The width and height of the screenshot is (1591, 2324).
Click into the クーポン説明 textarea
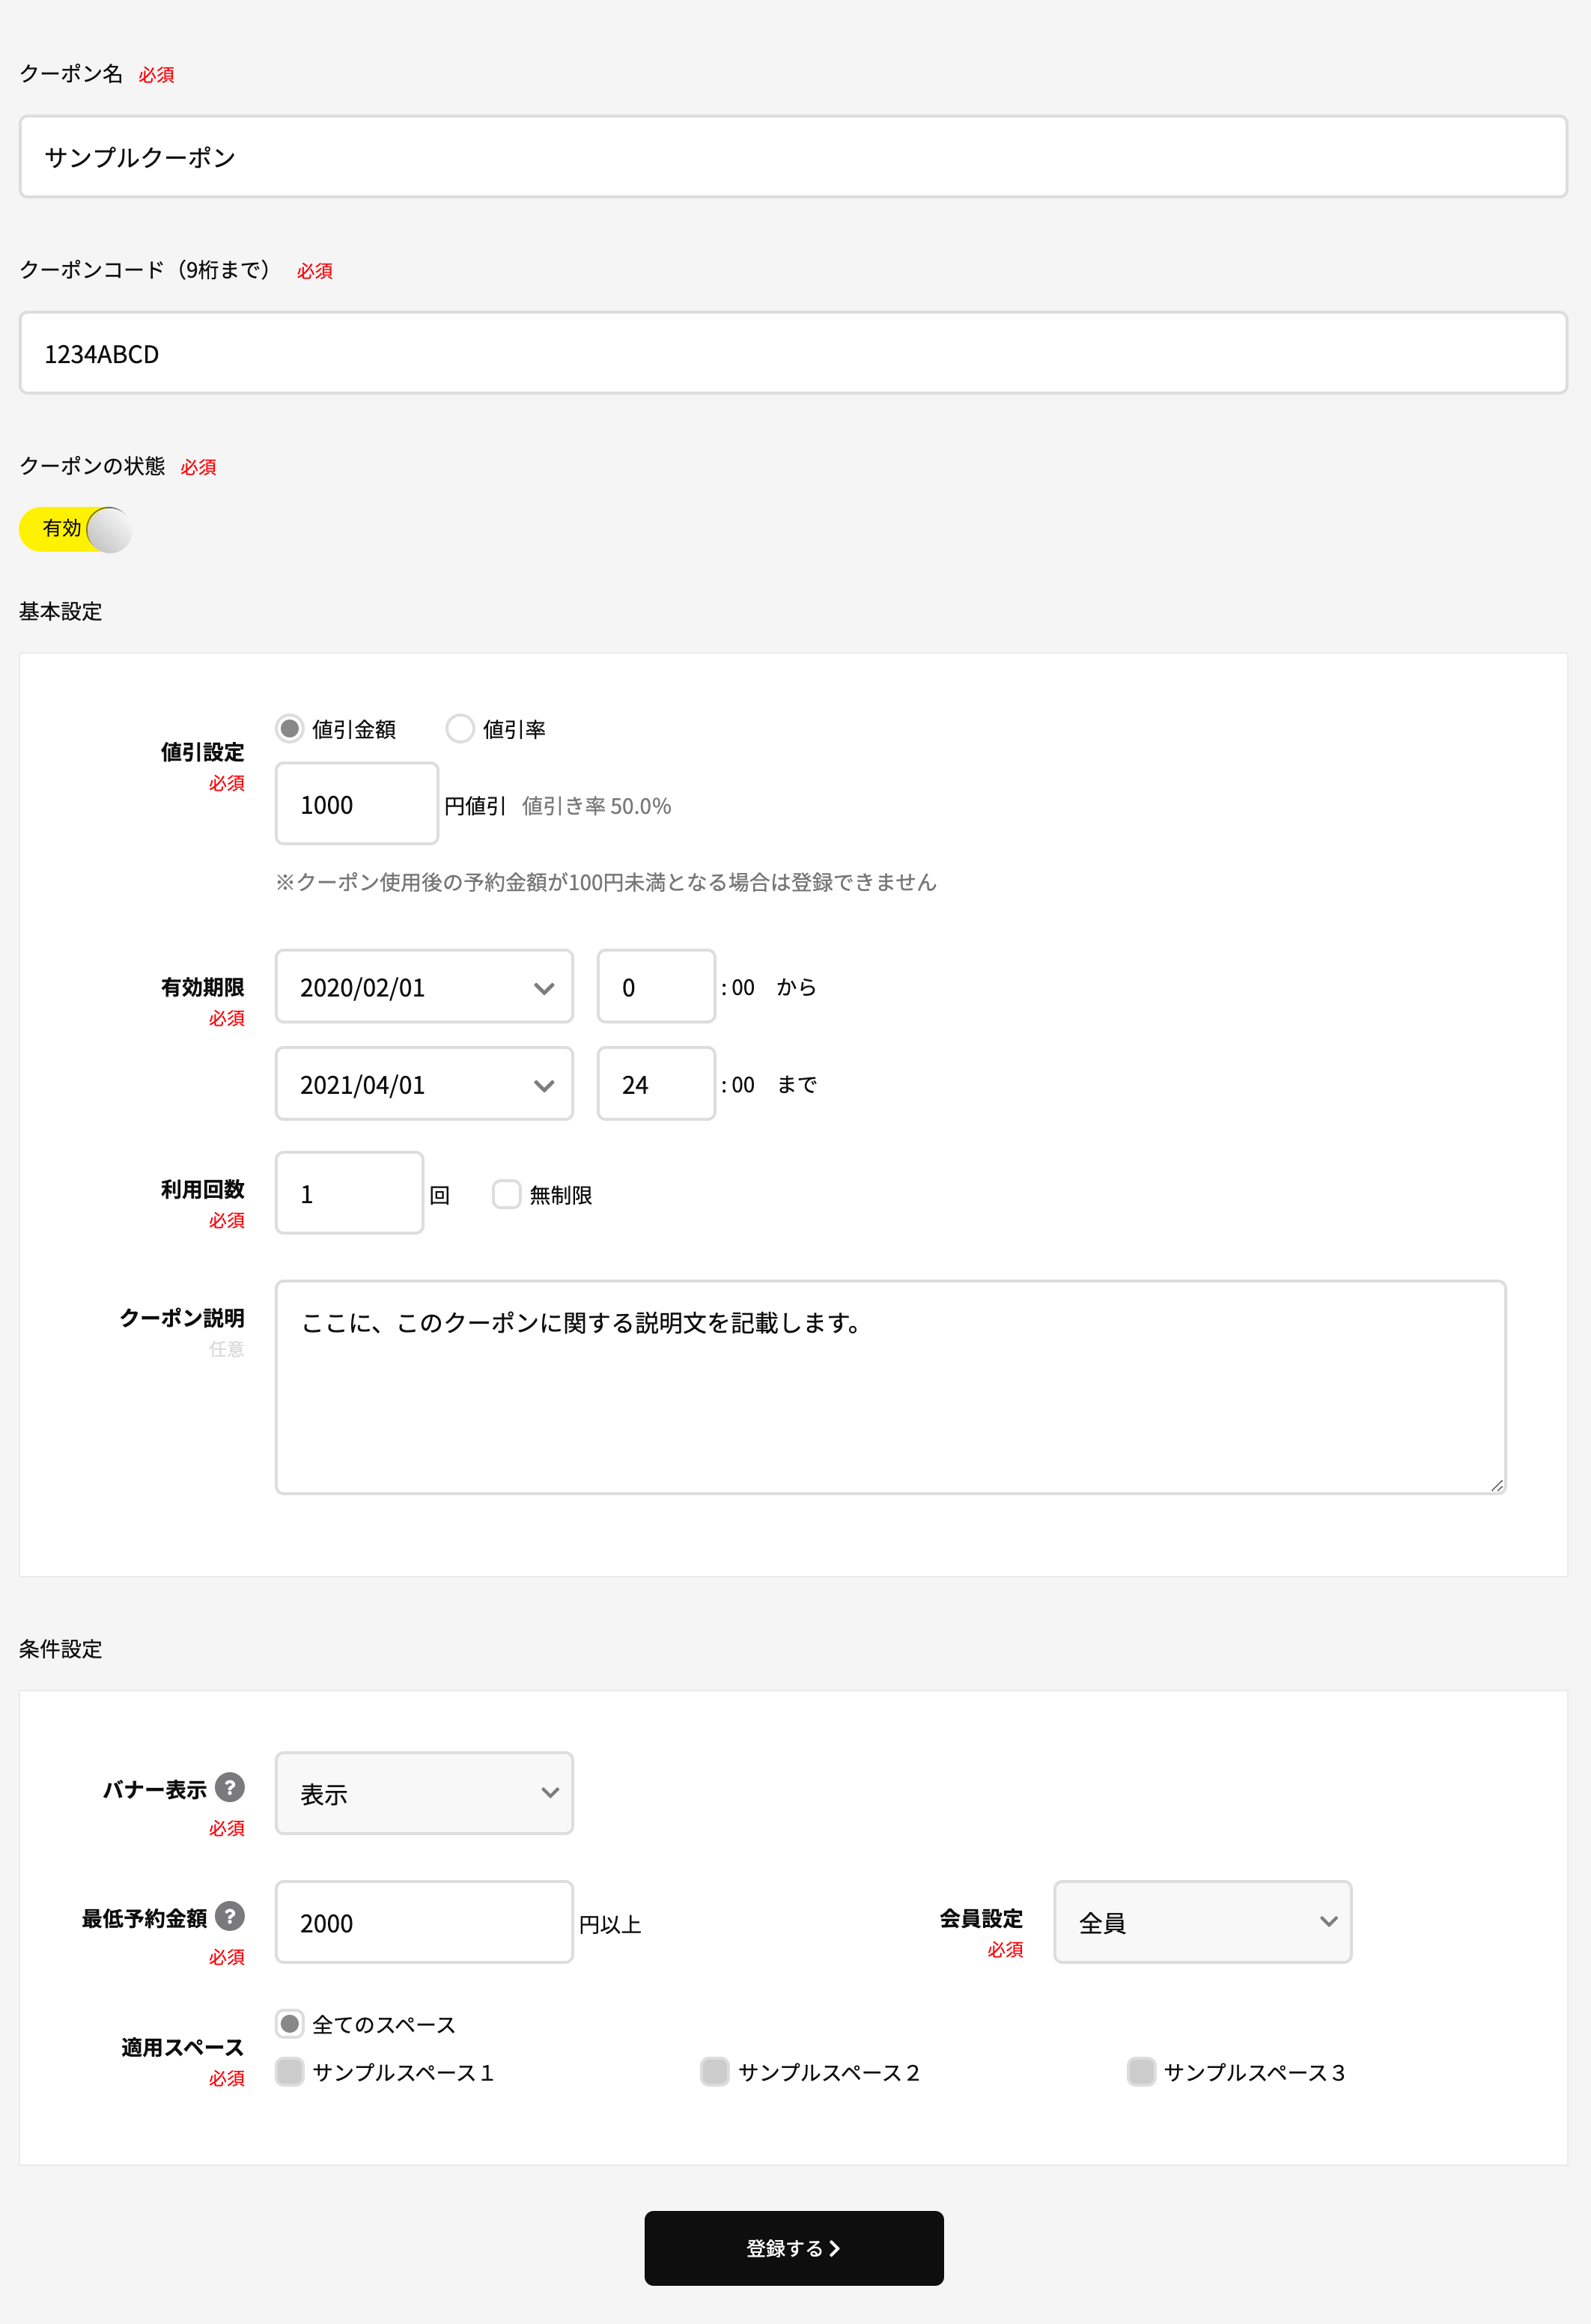[890, 1388]
